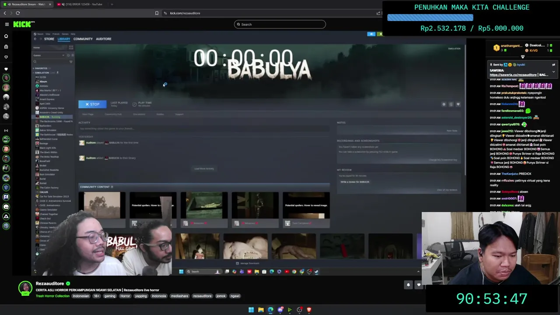The image size is (560, 315).
Task: Open the Steam STORE tab
Action: click(x=49, y=39)
